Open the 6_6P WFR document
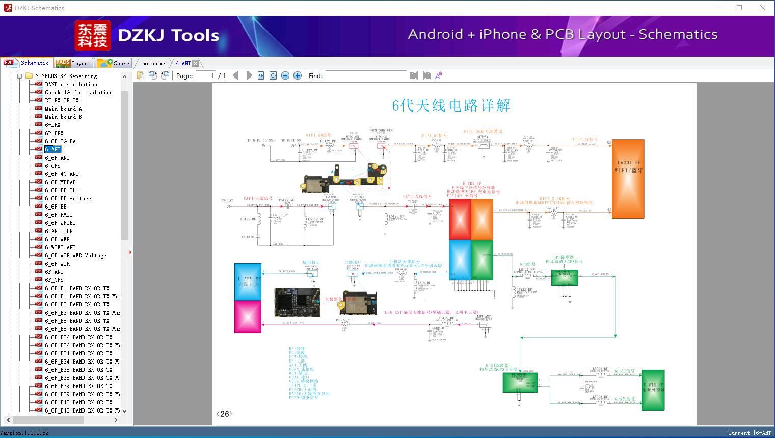Screen dimensions: 775x438 57,239
